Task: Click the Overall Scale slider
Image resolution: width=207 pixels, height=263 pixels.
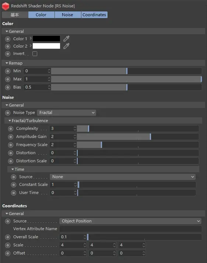Action: pyautogui.click(x=144, y=237)
